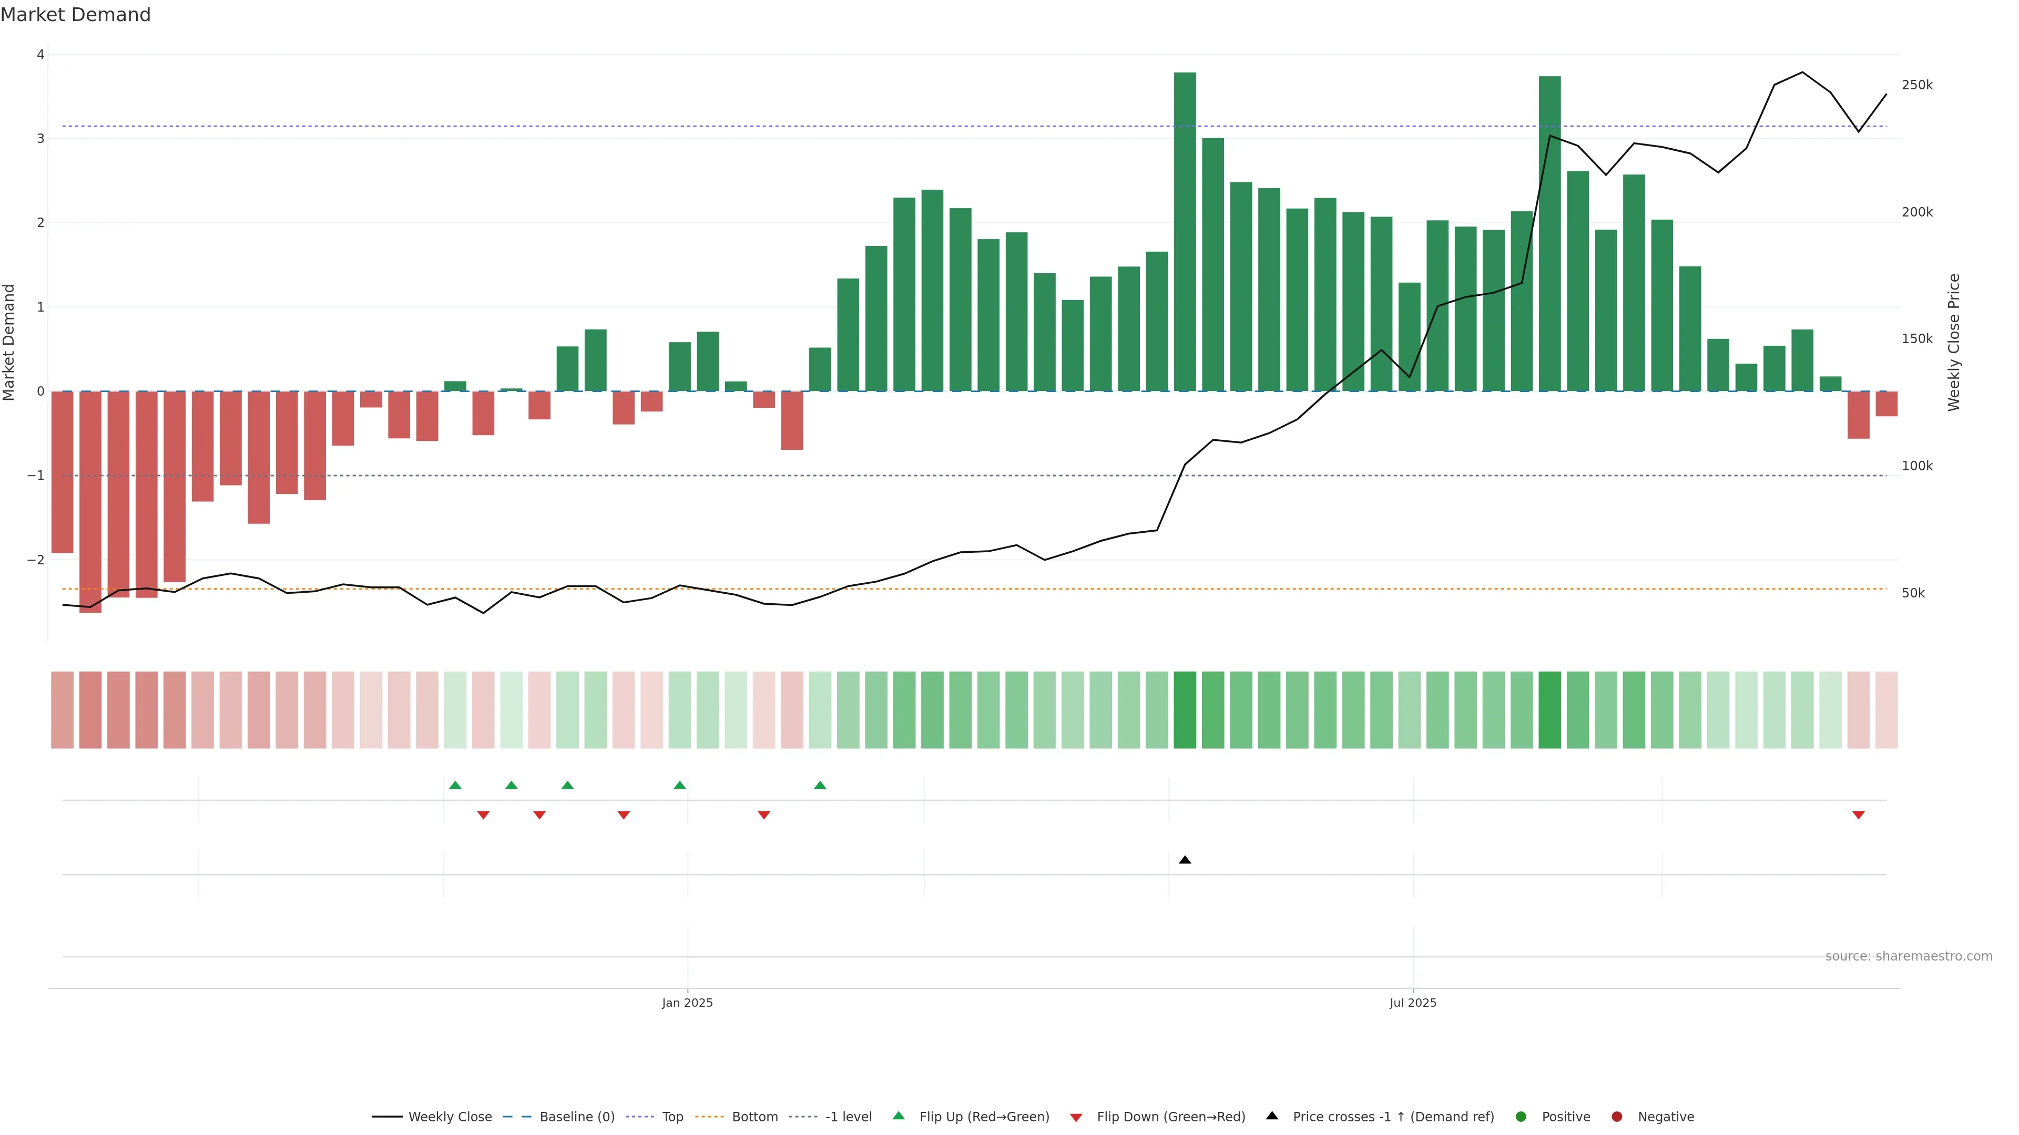Image resolution: width=2019 pixels, height=1135 pixels.
Task: Click the green Positive legend dot
Action: click(x=1521, y=1116)
